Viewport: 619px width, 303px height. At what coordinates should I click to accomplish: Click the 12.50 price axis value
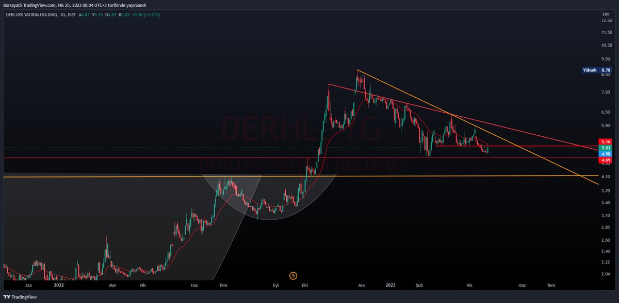click(x=607, y=21)
